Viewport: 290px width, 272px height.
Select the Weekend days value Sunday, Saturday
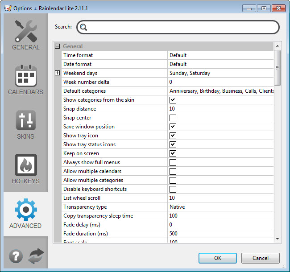click(x=220, y=73)
